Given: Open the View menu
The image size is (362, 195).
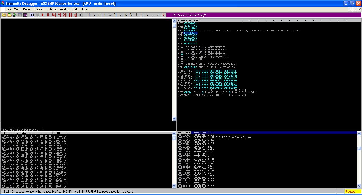Looking at the screenshot, I should [17, 9].
